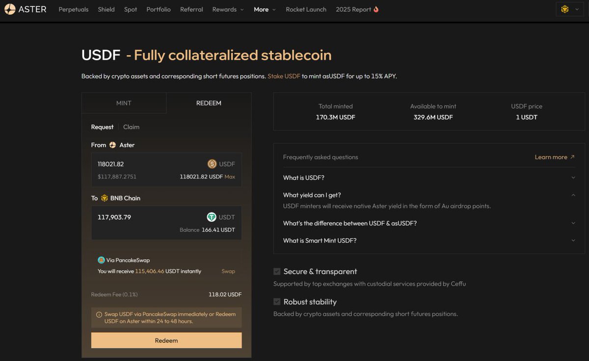589x361 pixels.
Task: Click the fire icon next to 2025 Report
Action: [376, 9]
